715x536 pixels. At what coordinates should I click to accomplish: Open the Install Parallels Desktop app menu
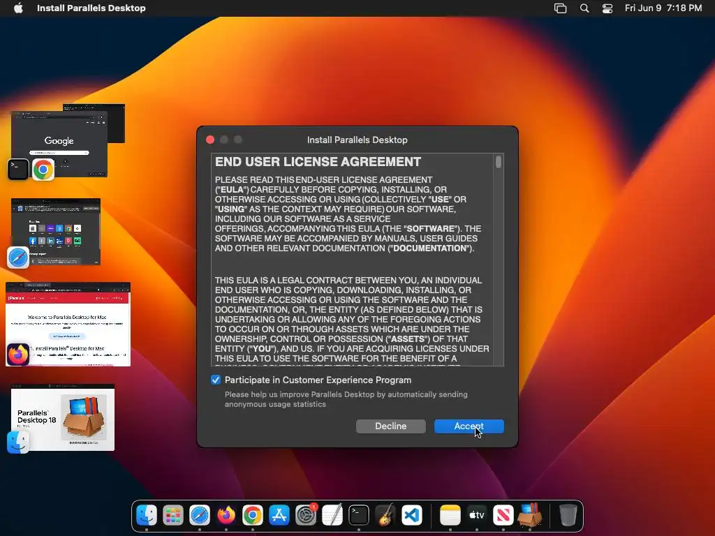coord(91,8)
